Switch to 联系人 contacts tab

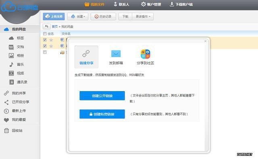point(121,4)
